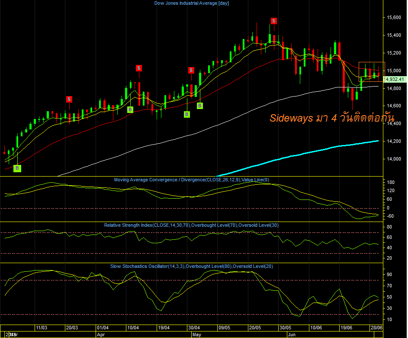Image resolution: width=408 pixels, height=338 pixels.
Task: Select the 30/04 date label
Action: tap(194, 328)
